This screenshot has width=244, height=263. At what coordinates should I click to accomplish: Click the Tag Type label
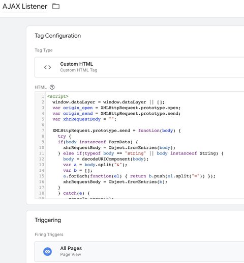(44, 50)
